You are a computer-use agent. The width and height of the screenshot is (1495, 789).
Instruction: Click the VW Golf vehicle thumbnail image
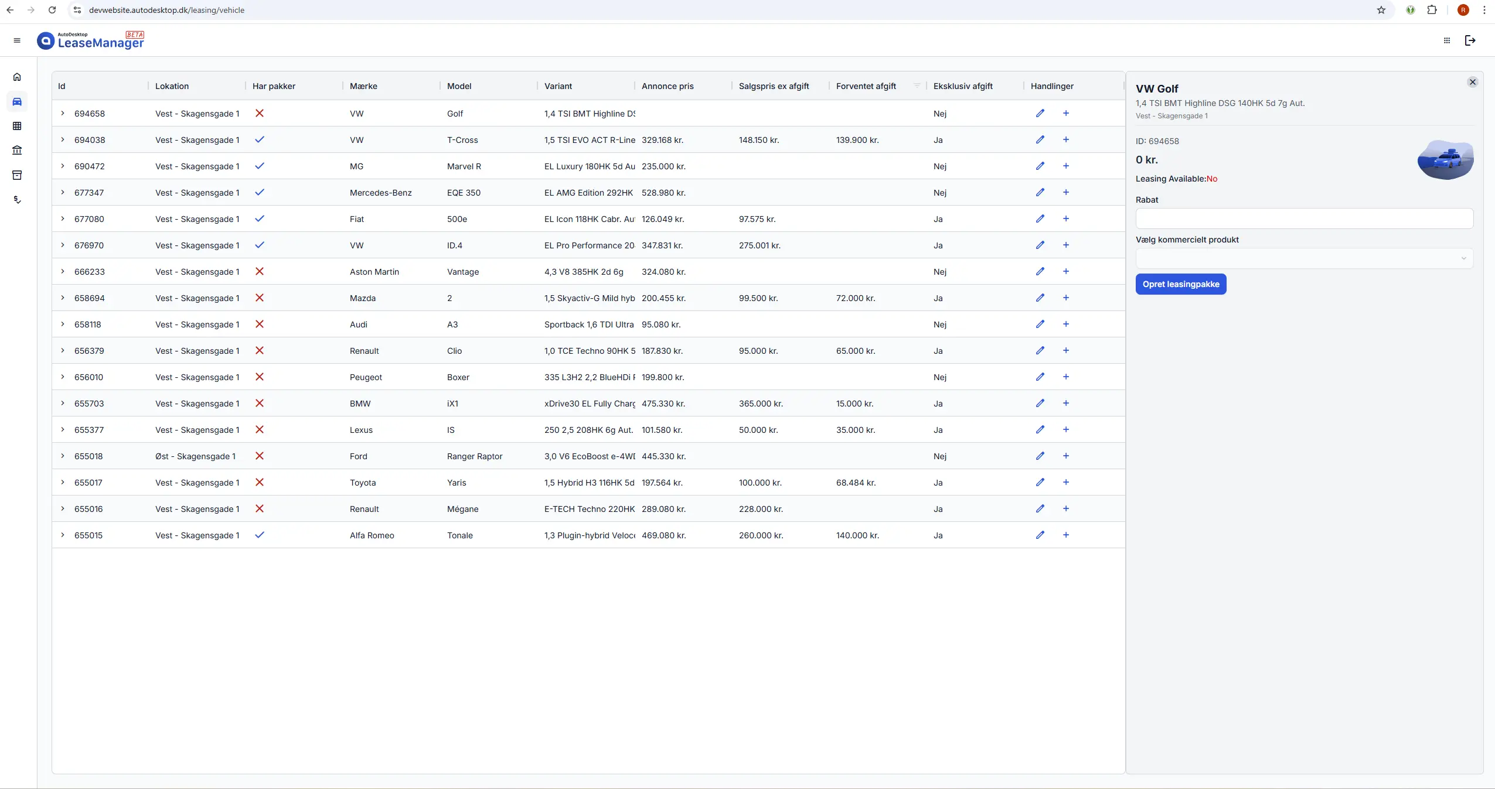(x=1445, y=160)
